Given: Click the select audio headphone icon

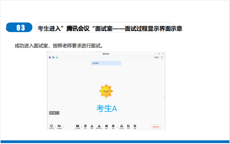Looking at the screenshot, I should coord(51,126).
